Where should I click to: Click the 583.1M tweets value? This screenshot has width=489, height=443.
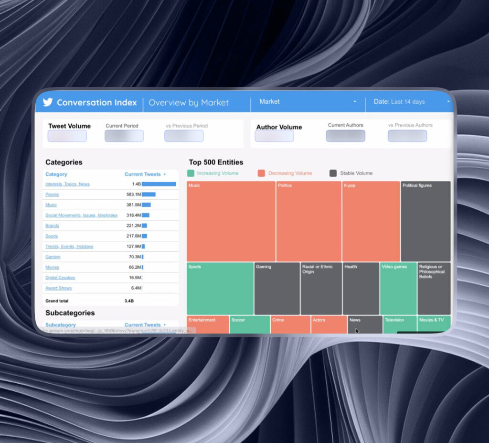134,194
